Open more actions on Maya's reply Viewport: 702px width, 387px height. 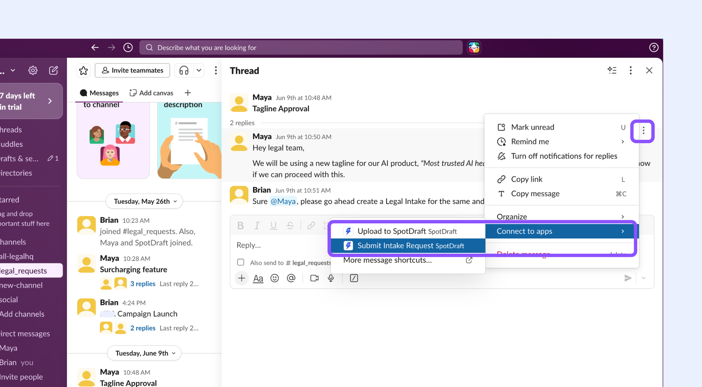point(643,131)
